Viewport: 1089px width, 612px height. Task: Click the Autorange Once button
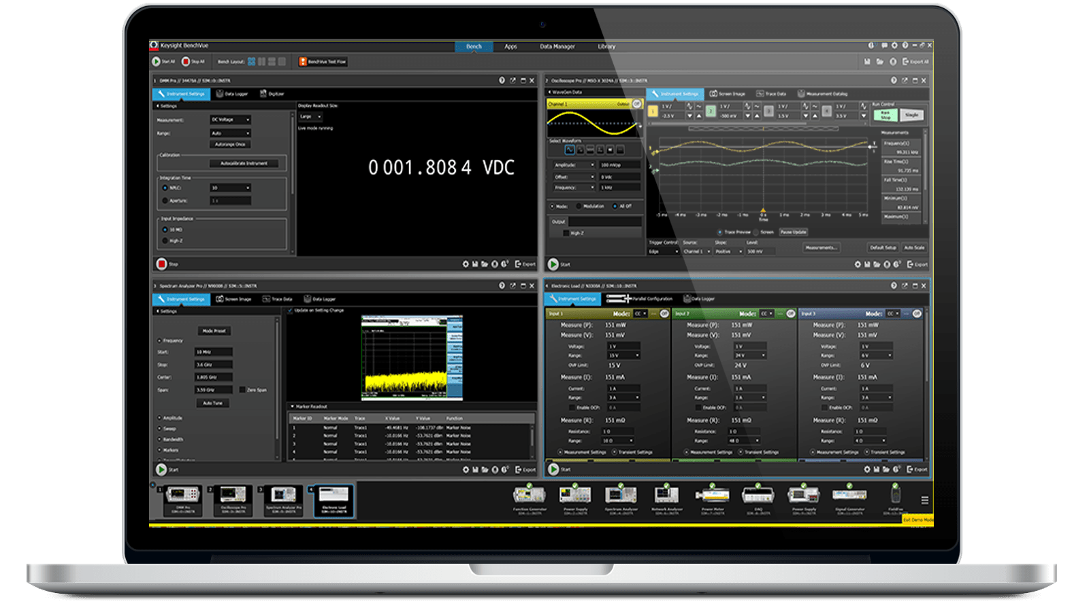pos(230,144)
